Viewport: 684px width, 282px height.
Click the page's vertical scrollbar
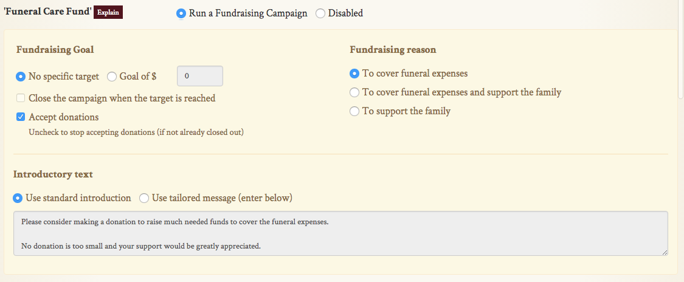(x=680, y=49)
